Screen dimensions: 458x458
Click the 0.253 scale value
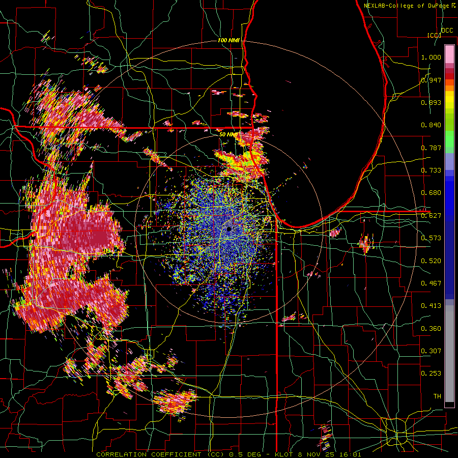tap(431, 374)
